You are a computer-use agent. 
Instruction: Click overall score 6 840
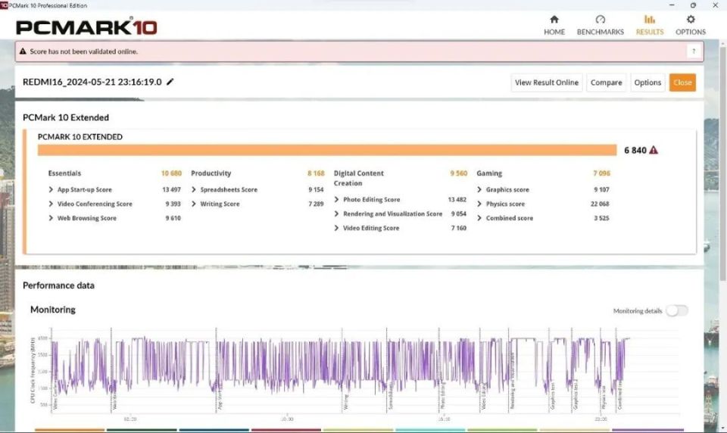coord(635,150)
